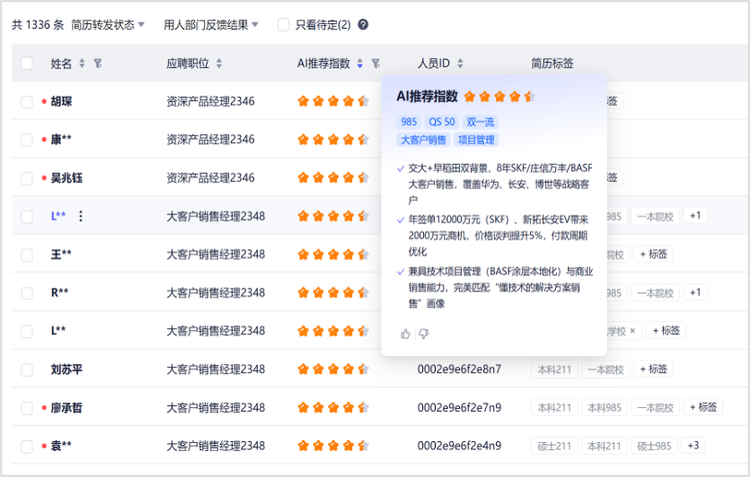This screenshot has height=477, width=751.
Task: Click ID 0002e9e6f2e4n9
Action: tap(459, 446)
